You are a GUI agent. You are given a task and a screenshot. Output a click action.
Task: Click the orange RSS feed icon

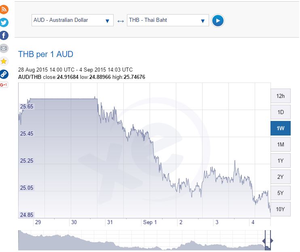[4, 9]
